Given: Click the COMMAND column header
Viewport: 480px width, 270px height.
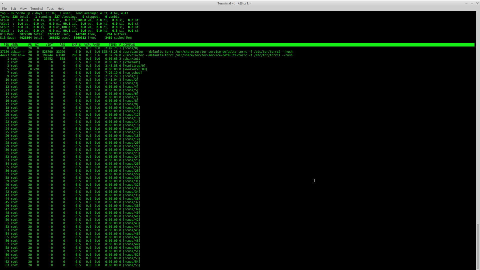Looking at the screenshot, I should pos(129,45).
